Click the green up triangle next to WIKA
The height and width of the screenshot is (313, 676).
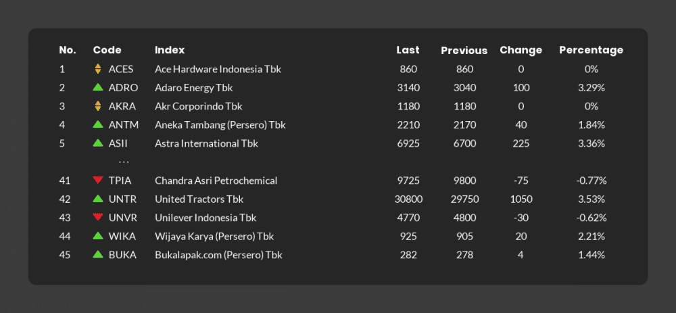point(98,236)
